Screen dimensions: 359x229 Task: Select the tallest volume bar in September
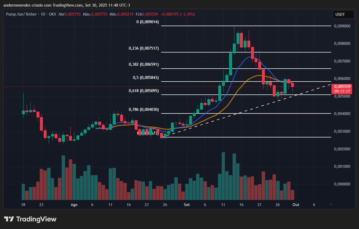[223, 176]
